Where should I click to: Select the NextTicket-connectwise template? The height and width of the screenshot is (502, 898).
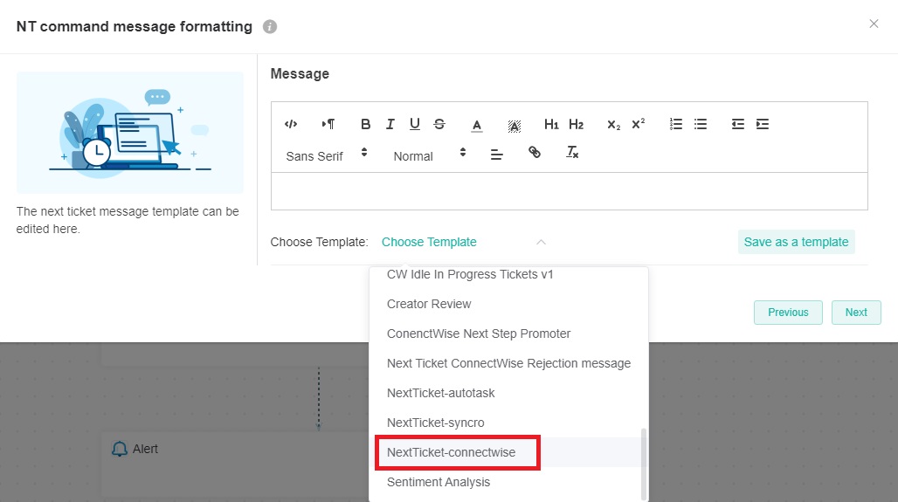click(x=452, y=452)
